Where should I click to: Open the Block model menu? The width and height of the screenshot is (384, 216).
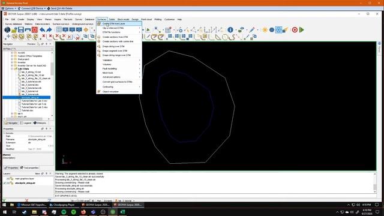(x=123, y=19)
